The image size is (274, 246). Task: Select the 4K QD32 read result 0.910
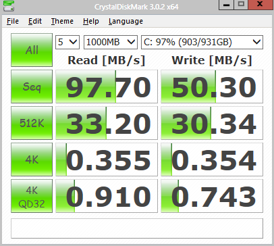click(107, 196)
